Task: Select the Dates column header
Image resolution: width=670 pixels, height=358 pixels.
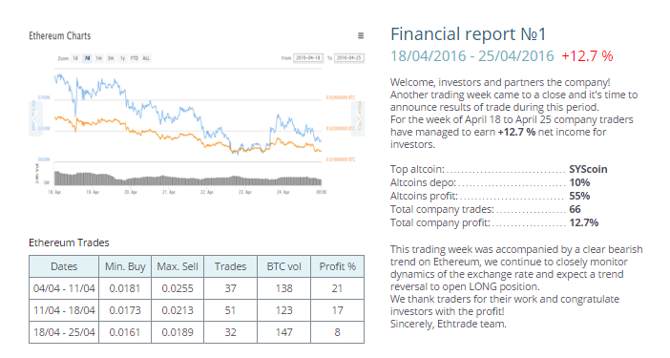Action: click(x=64, y=266)
